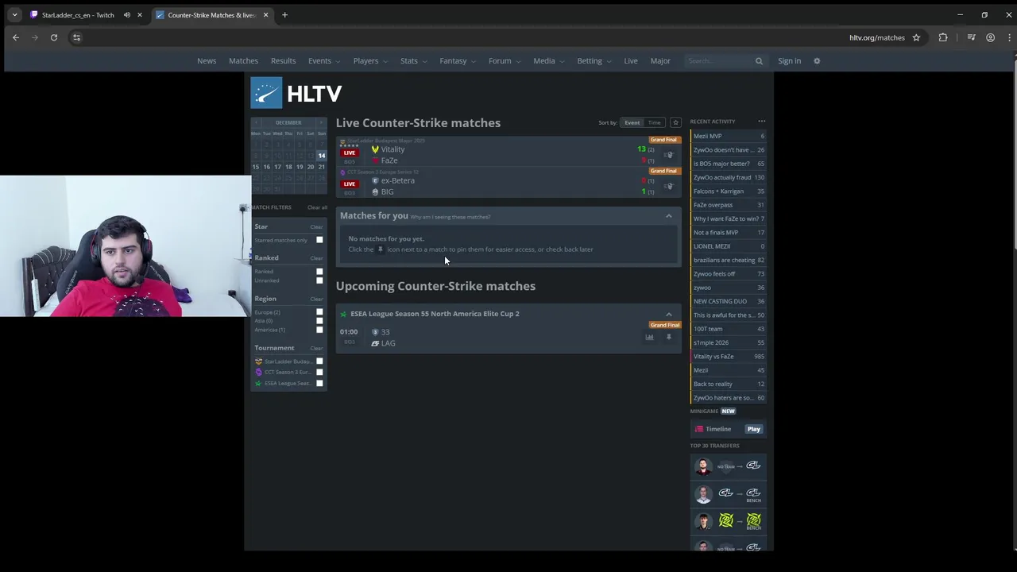The height and width of the screenshot is (572, 1017).
Task: Go to next month in calendar
Action: pos(321,122)
